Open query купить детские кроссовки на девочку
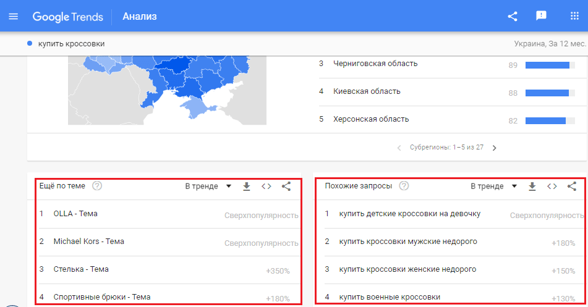 410,214
